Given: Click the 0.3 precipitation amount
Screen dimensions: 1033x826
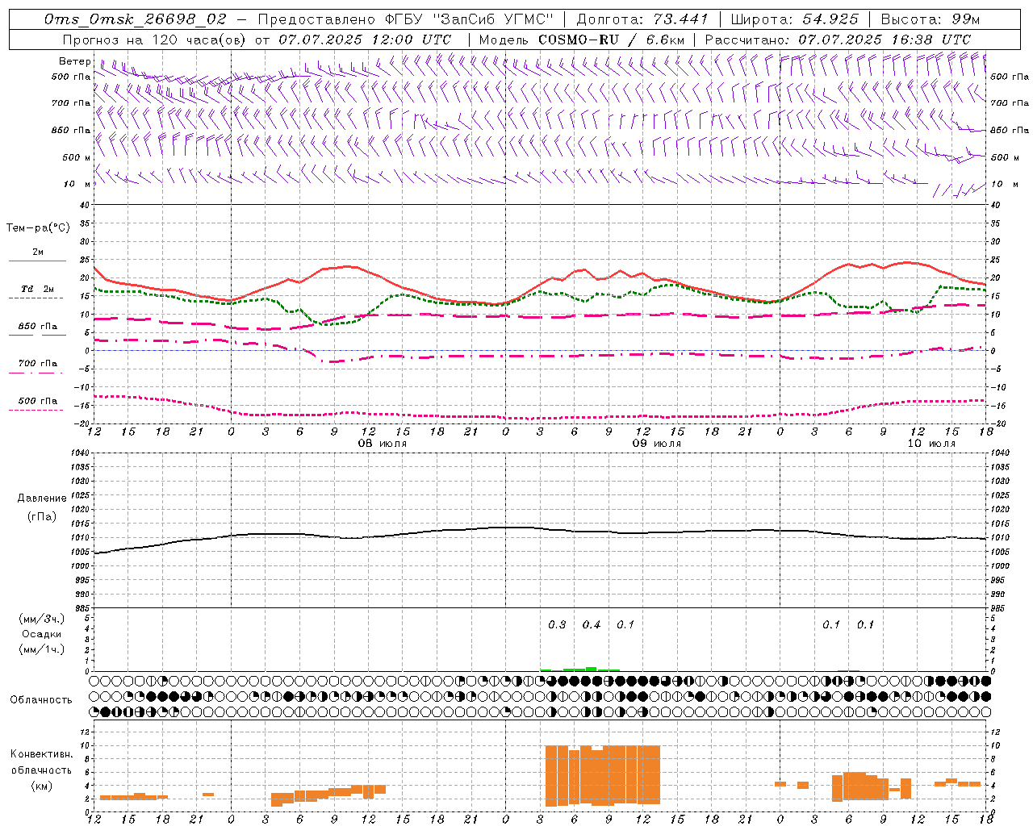Looking at the screenshot, I should (557, 625).
